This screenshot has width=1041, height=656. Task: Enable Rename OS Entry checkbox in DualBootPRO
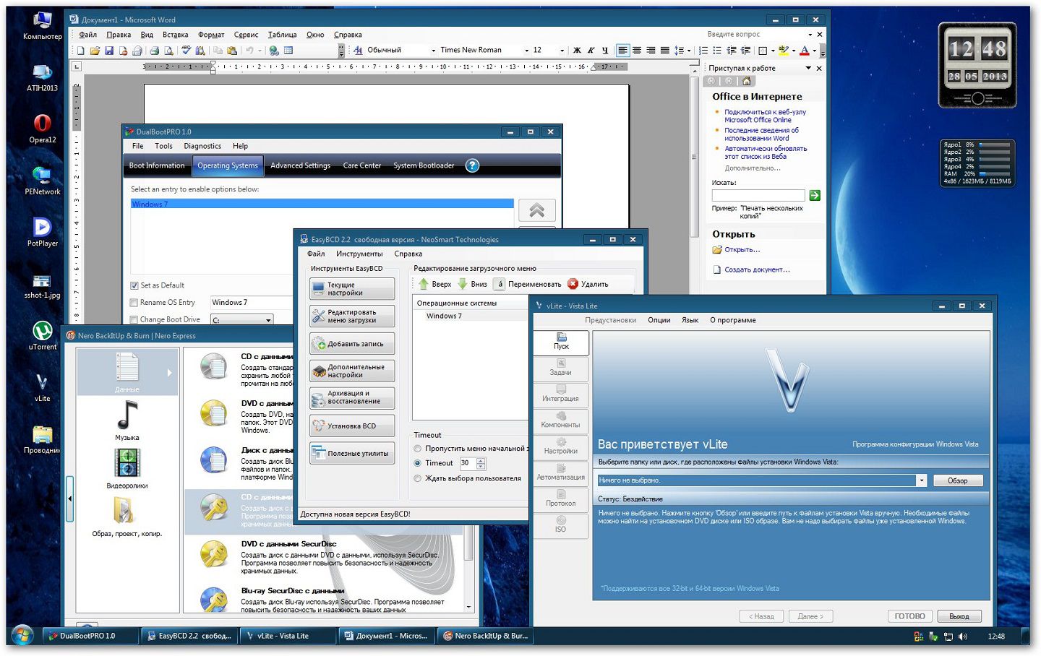coord(134,303)
